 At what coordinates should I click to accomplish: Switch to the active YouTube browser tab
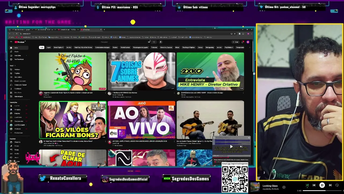click(91, 29)
